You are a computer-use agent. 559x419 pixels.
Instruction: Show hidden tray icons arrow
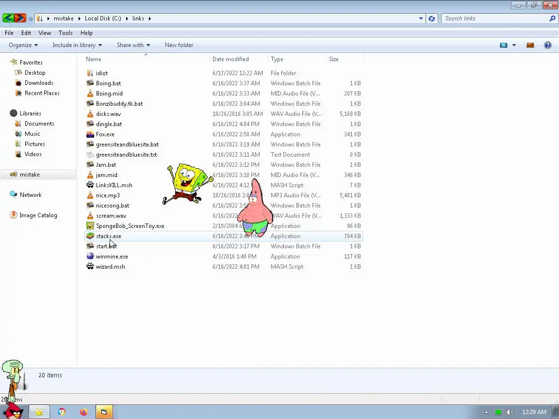point(486,412)
